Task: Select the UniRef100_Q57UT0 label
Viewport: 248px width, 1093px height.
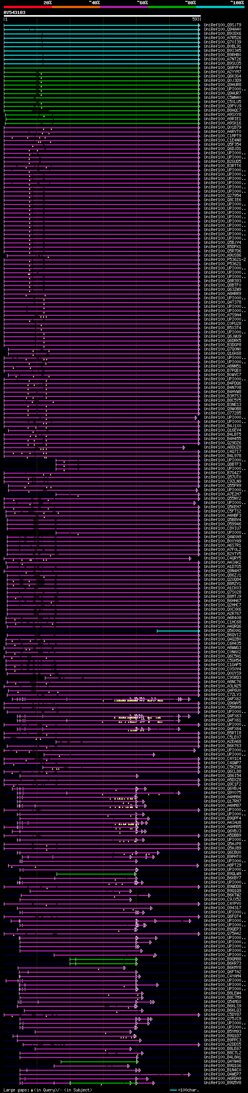Action: point(222,477)
